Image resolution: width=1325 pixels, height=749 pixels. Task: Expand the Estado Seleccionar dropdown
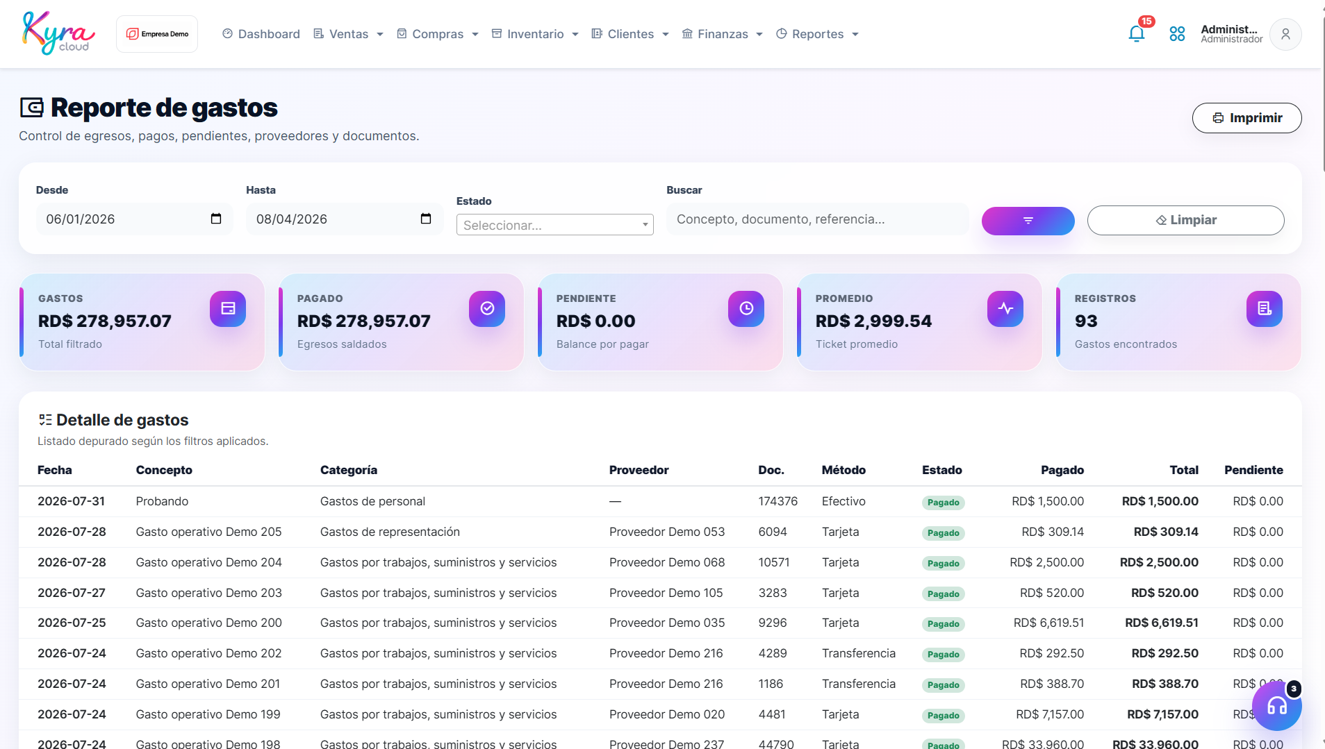tap(555, 225)
